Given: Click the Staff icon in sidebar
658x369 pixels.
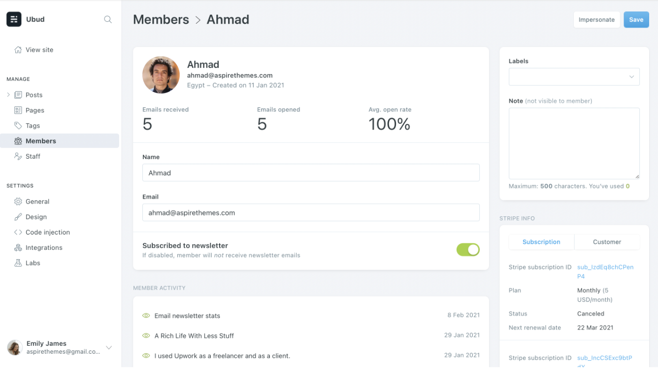Looking at the screenshot, I should (x=18, y=156).
